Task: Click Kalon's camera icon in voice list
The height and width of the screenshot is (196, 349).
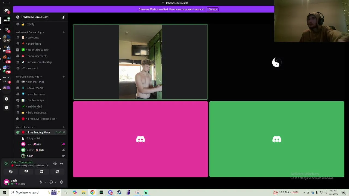Action: [x=64, y=156]
